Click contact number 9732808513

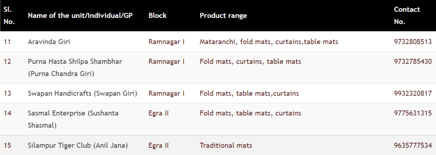(x=413, y=42)
